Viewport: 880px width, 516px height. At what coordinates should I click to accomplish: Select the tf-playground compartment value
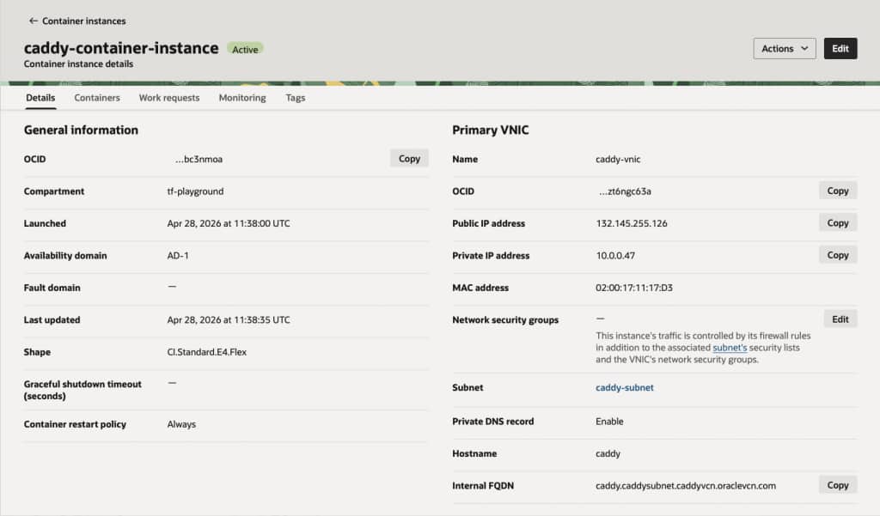click(195, 191)
